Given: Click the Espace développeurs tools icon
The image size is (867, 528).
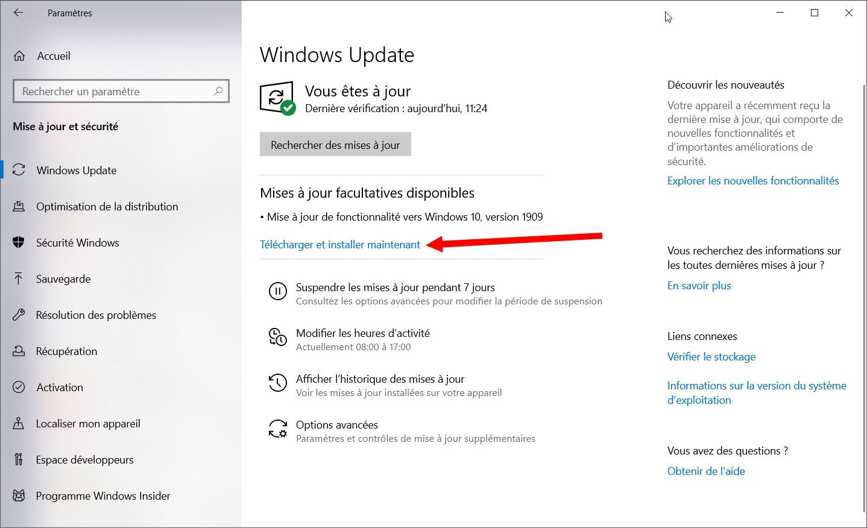Looking at the screenshot, I should click(19, 459).
